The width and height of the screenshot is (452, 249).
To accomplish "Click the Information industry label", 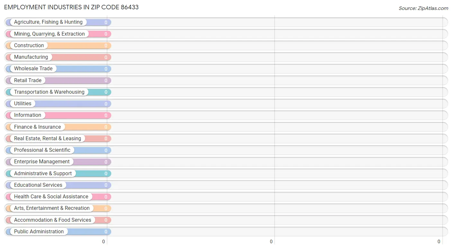I will (x=28, y=115).
